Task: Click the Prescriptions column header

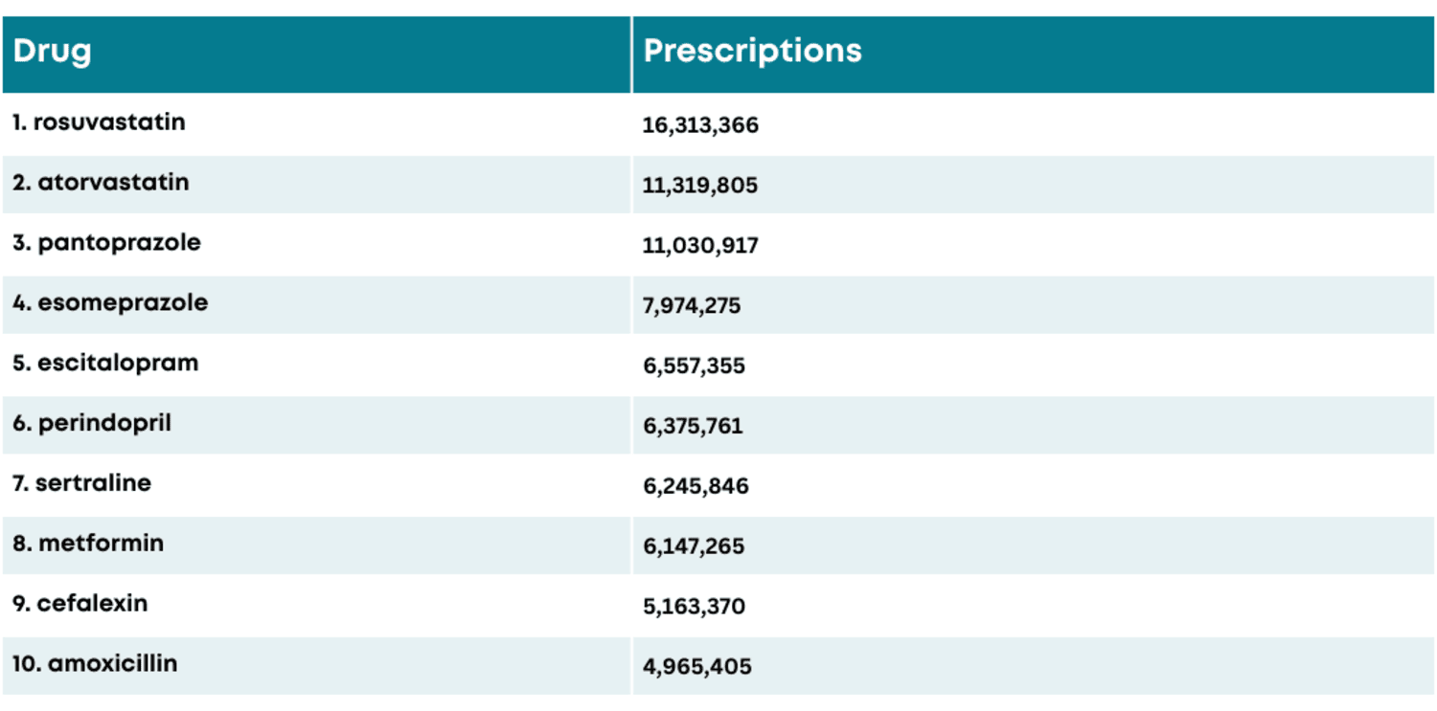Action: click(752, 51)
